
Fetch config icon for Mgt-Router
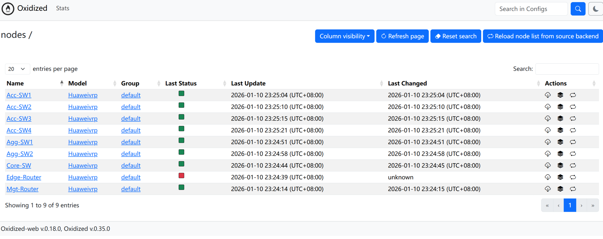pos(548,189)
